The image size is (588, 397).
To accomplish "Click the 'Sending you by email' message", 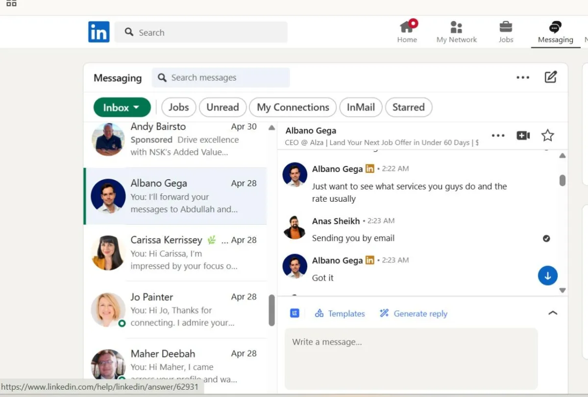I will [353, 238].
